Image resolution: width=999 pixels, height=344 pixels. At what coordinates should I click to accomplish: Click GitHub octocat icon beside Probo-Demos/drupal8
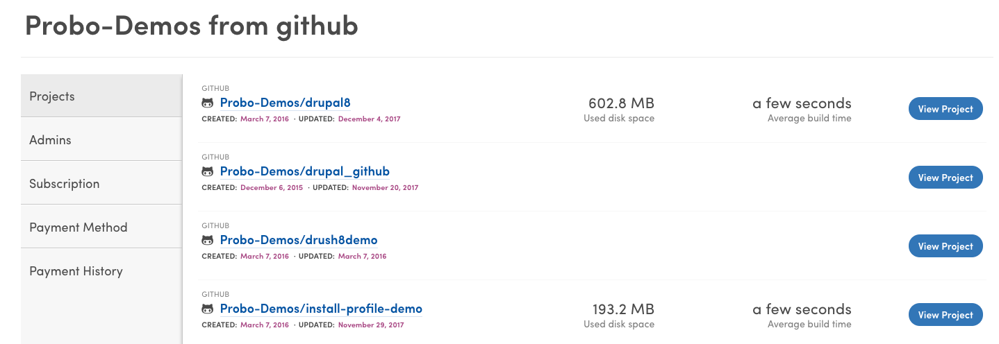click(207, 103)
